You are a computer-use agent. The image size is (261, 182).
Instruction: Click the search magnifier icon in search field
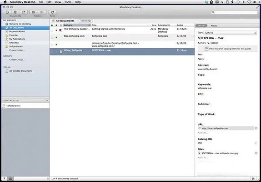click(x=213, y=12)
